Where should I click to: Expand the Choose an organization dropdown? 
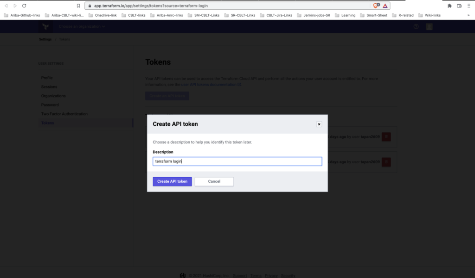tap(82, 26)
